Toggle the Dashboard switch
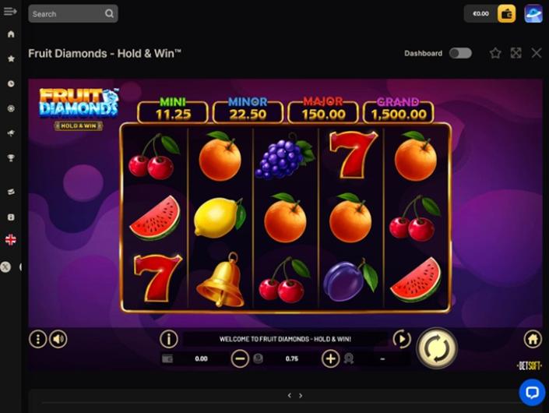549x413 pixels. click(460, 53)
